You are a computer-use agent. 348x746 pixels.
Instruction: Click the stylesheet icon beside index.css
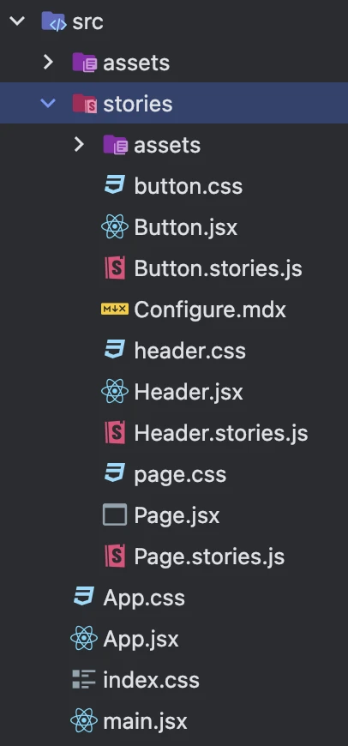pos(84,679)
